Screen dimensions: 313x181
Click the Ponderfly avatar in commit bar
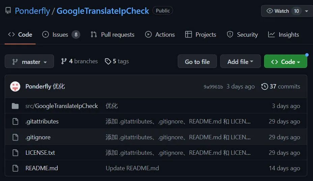(15, 86)
